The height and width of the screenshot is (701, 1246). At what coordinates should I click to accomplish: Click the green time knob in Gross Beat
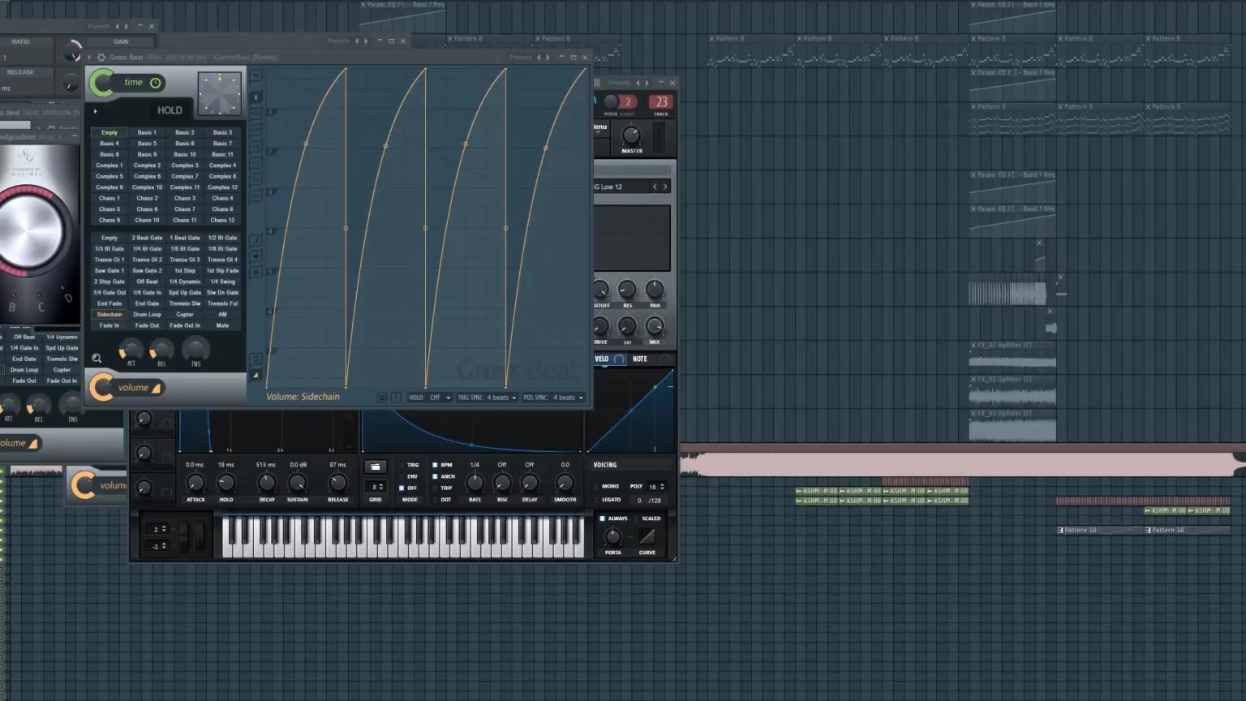pyautogui.click(x=103, y=83)
